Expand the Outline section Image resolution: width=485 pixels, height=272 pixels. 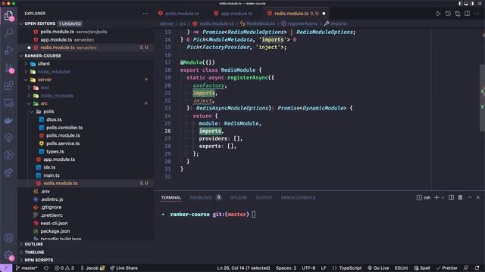(x=33, y=244)
